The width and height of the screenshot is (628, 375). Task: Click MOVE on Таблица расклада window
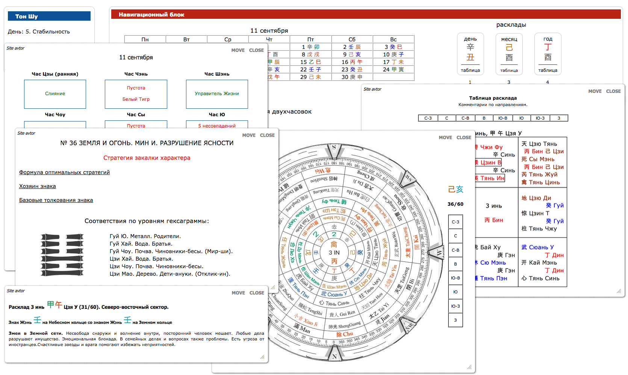coord(595,91)
